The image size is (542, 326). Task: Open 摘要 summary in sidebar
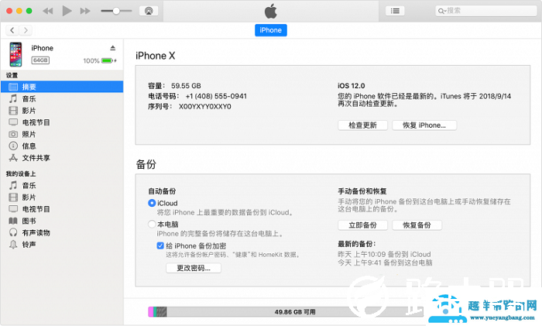coord(62,87)
